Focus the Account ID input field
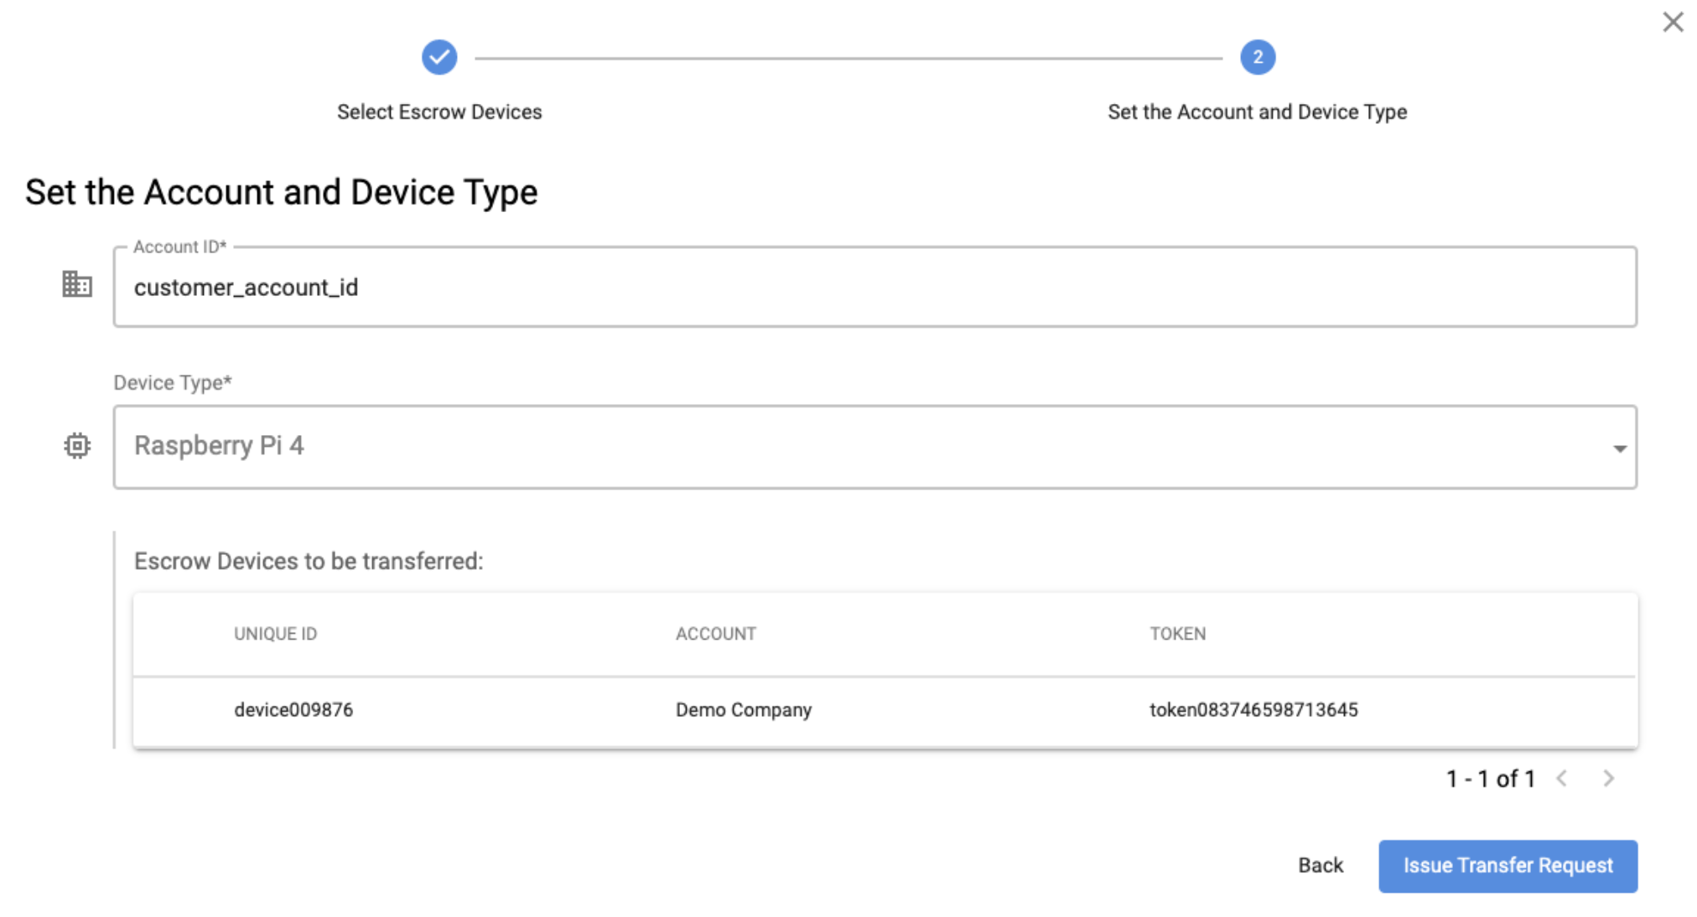The image size is (1697, 917). 875,287
